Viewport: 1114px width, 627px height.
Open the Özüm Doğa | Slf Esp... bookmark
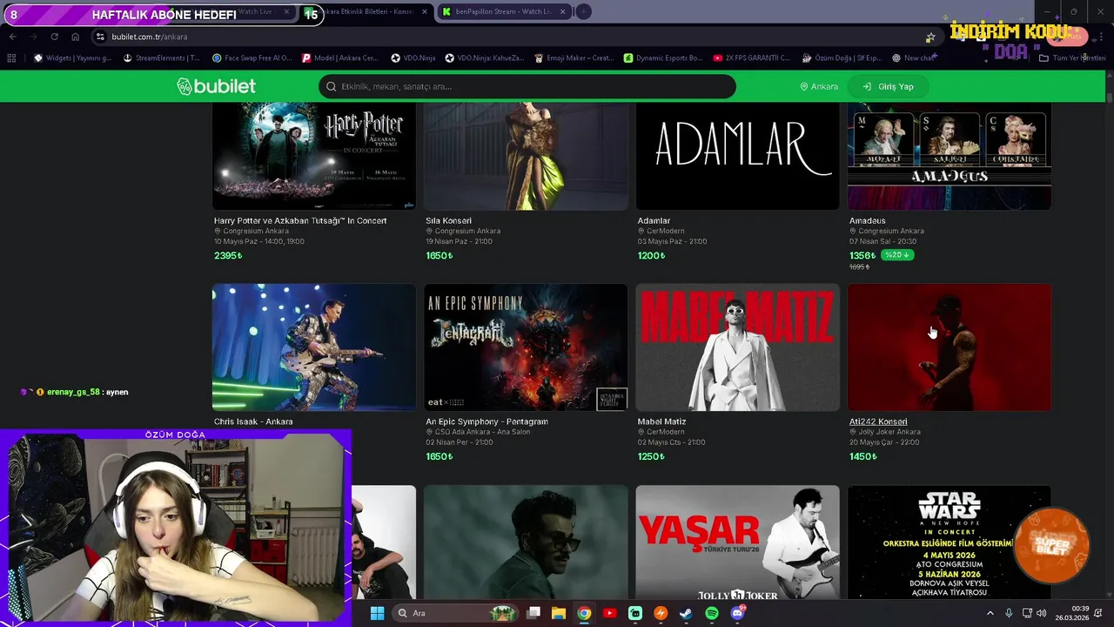(x=842, y=58)
